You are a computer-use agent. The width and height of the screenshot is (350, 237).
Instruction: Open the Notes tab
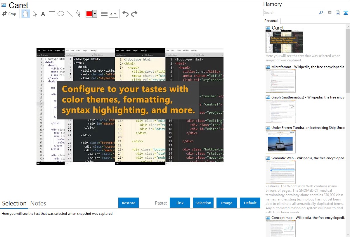38,203
